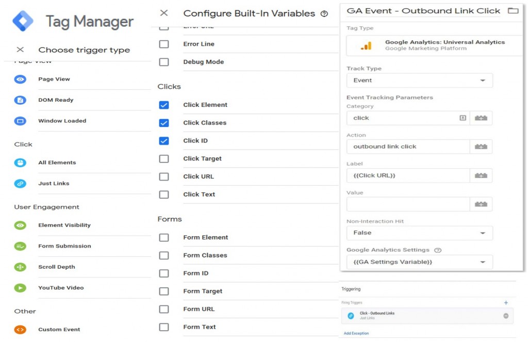Close the Configure Built-In Variables panel

164,13
